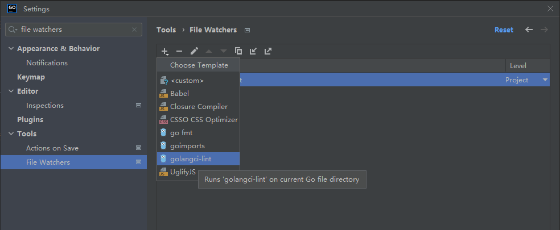
Task: Click the Remove watcher minus icon
Action: (x=179, y=51)
